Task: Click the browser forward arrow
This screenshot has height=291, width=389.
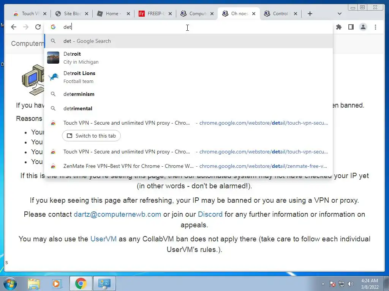Action: point(26,27)
